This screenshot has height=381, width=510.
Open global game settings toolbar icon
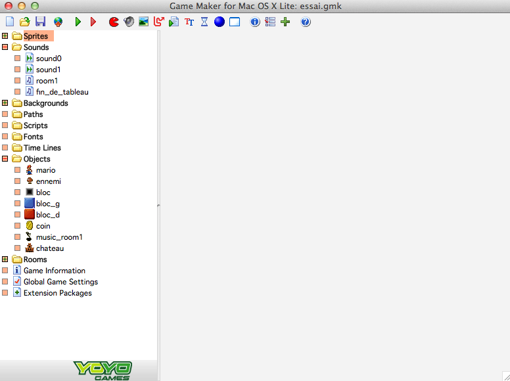tap(270, 22)
